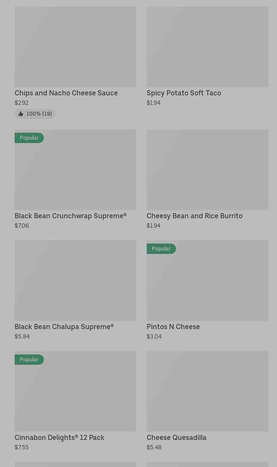Viewport: 277px width, 467px height.
Task: Click the Black Bean Crunchwrap Supreme name
Action: coord(71,216)
